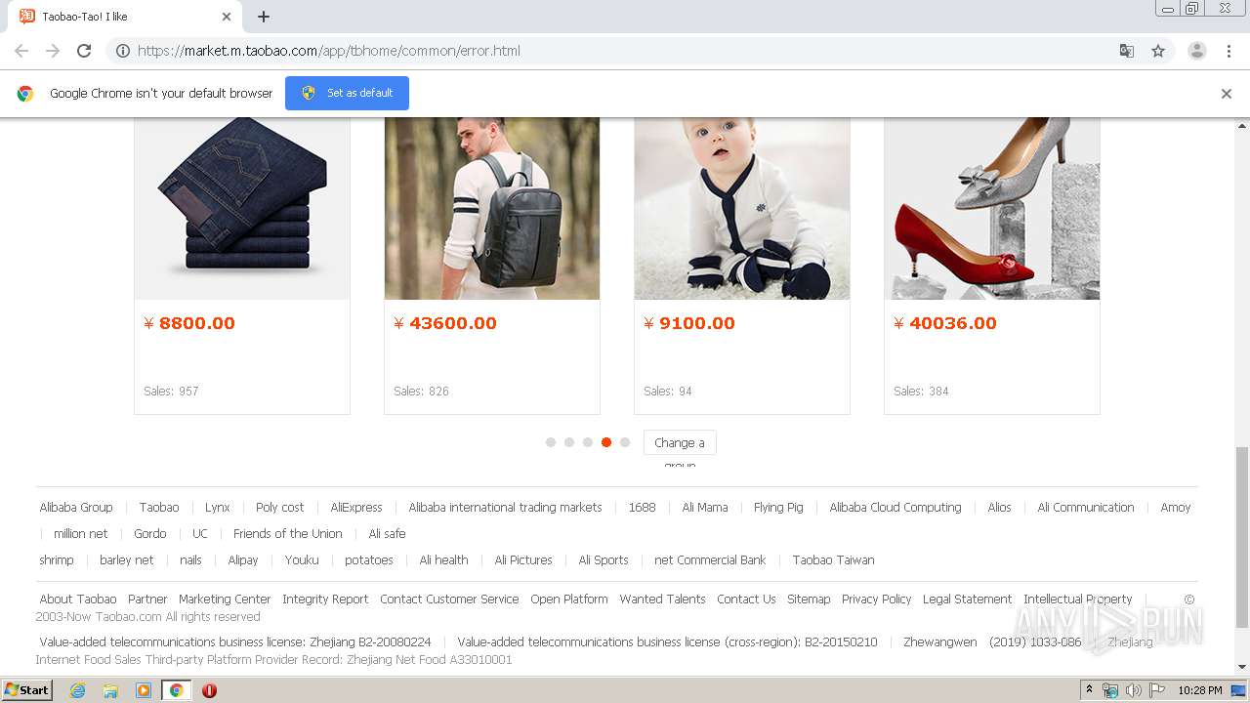Click the Change a group button
Viewport: 1250px width, 703px height.
680,442
